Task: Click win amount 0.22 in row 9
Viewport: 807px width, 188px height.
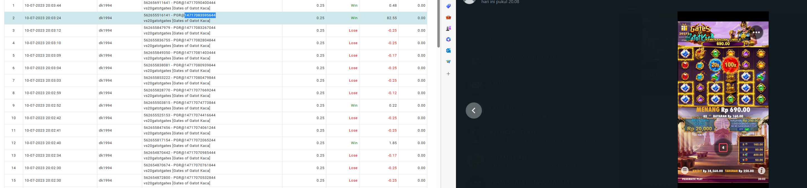Action: coord(393,106)
